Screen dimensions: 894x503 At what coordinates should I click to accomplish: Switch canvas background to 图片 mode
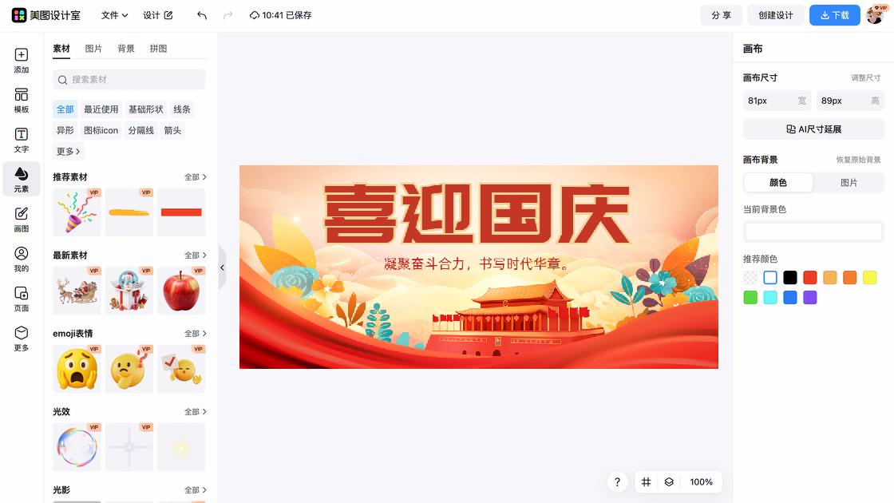[x=849, y=183]
